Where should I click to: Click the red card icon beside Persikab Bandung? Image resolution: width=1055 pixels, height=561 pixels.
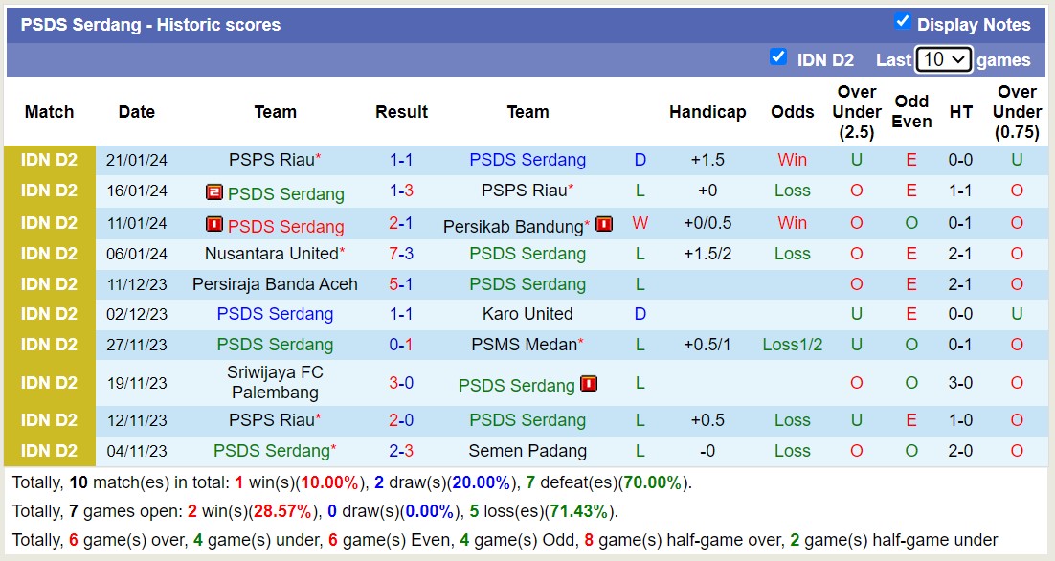604,225
